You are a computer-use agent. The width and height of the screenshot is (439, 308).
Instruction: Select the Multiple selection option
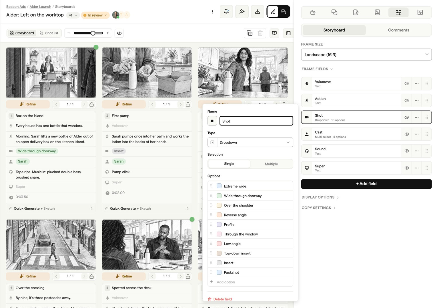pos(271,164)
